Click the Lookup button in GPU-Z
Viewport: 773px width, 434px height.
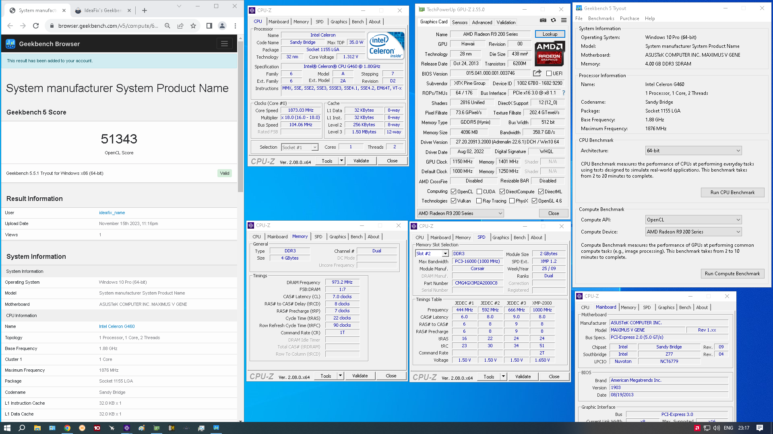pos(550,34)
